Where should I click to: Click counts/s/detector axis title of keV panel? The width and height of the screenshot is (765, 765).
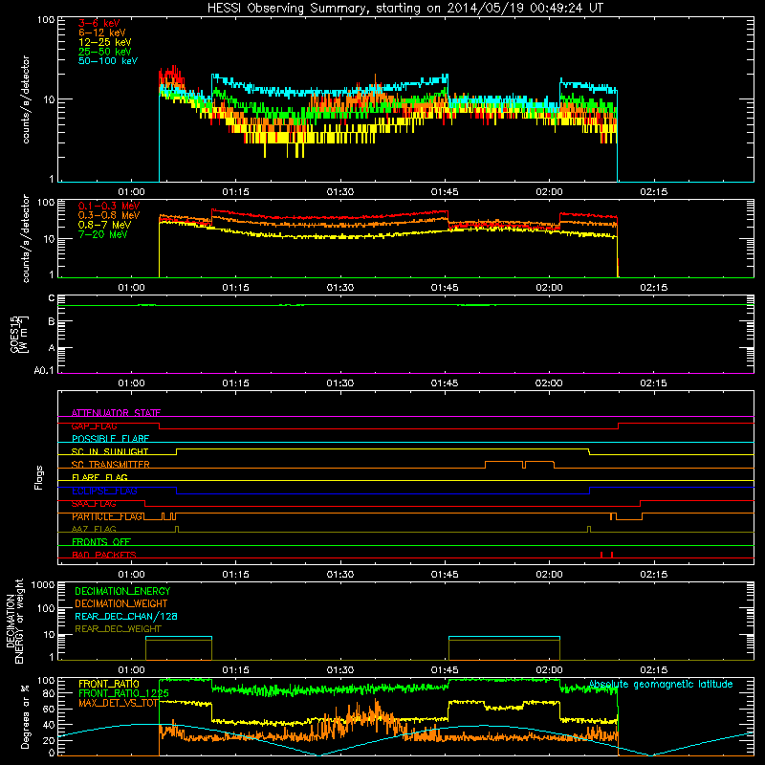click(26, 99)
